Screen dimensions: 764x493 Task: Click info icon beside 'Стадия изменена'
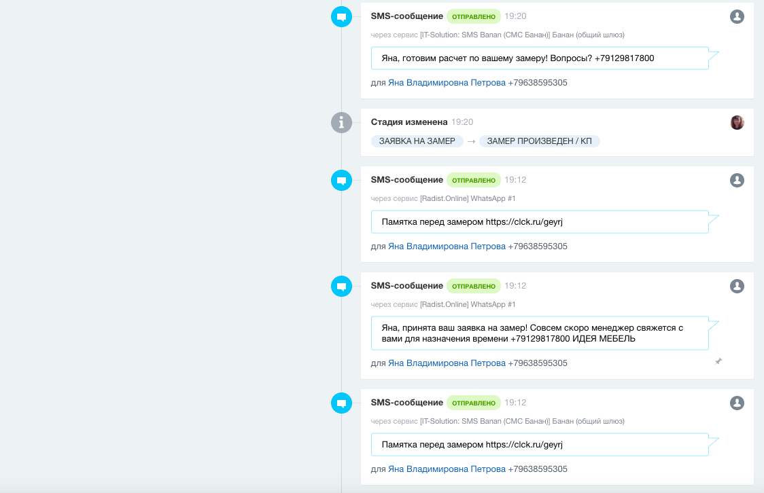point(342,122)
